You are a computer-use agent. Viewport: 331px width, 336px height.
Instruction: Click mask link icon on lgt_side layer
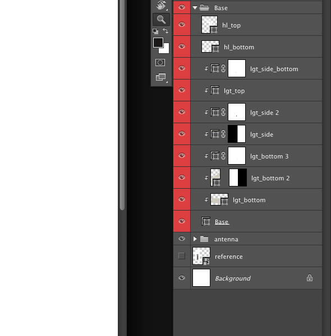(x=223, y=134)
